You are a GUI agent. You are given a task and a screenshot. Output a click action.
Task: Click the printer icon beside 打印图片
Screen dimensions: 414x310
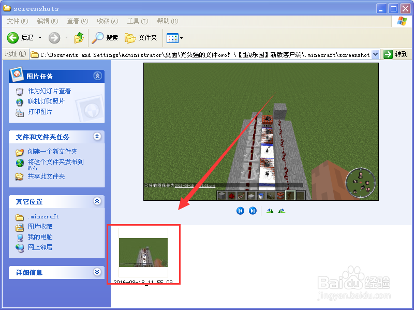tap(20, 113)
